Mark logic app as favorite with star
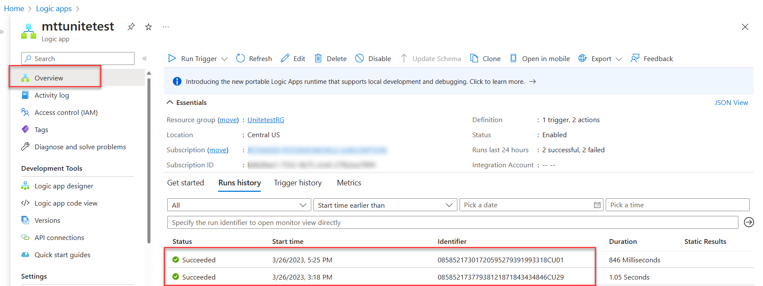This screenshot has height=286, width=763. (148, 27)
